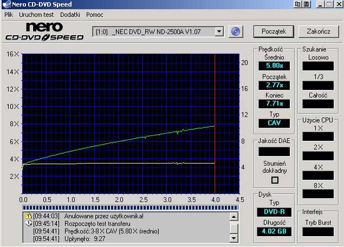Open the drive selection dropdown arrow
Screen dimensions: 344x247
(219, 31)
